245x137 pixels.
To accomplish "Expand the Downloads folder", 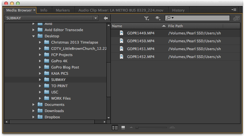I will click(x=33, y=111).
